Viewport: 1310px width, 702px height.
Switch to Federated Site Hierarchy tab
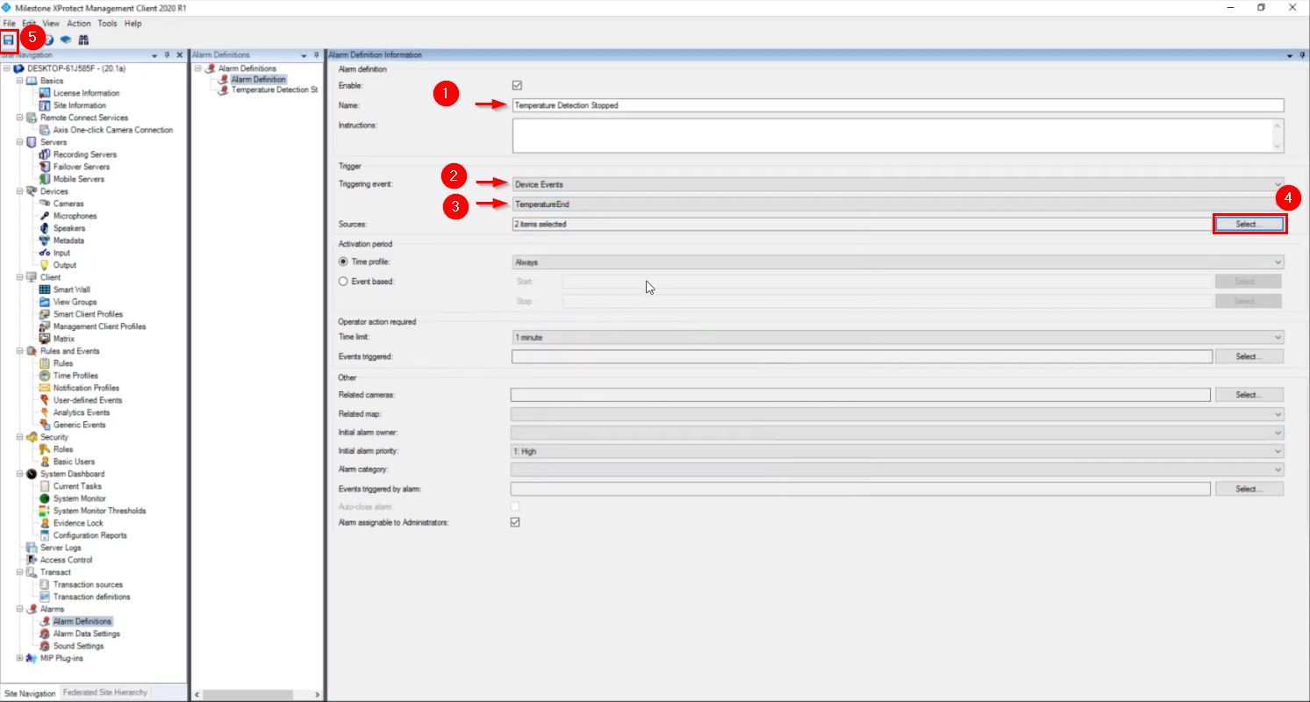pos(105,692)
